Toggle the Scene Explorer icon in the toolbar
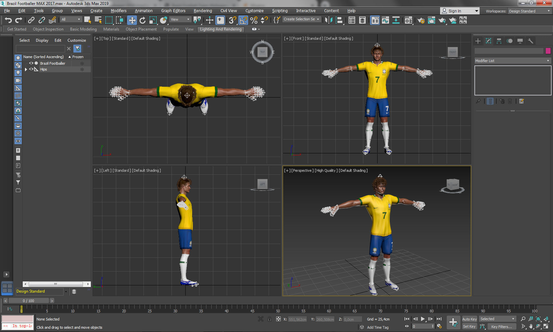 click(352, 20)
